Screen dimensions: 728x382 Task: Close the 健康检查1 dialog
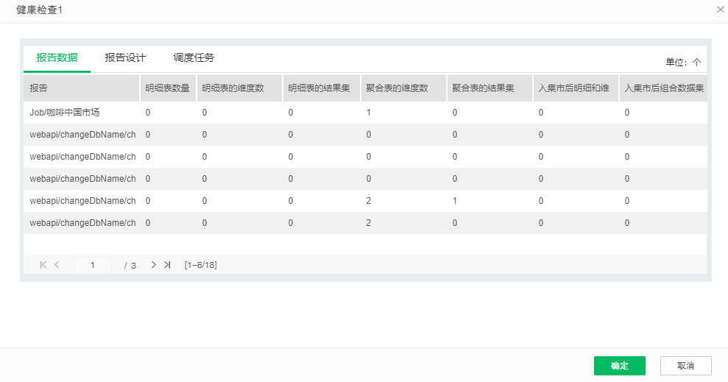[x=720, y=10]
